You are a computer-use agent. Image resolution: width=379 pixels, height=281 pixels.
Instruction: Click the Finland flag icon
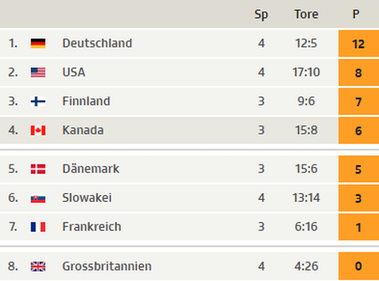pyautogui.click(x=38, y=102)
